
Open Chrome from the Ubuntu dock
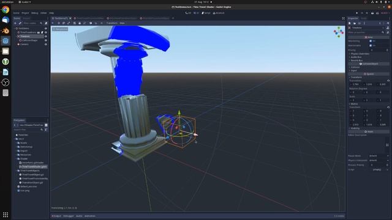coord(6,10)
